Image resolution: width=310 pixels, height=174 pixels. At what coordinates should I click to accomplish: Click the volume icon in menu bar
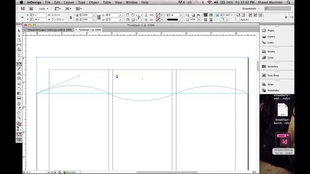point(216,2)
